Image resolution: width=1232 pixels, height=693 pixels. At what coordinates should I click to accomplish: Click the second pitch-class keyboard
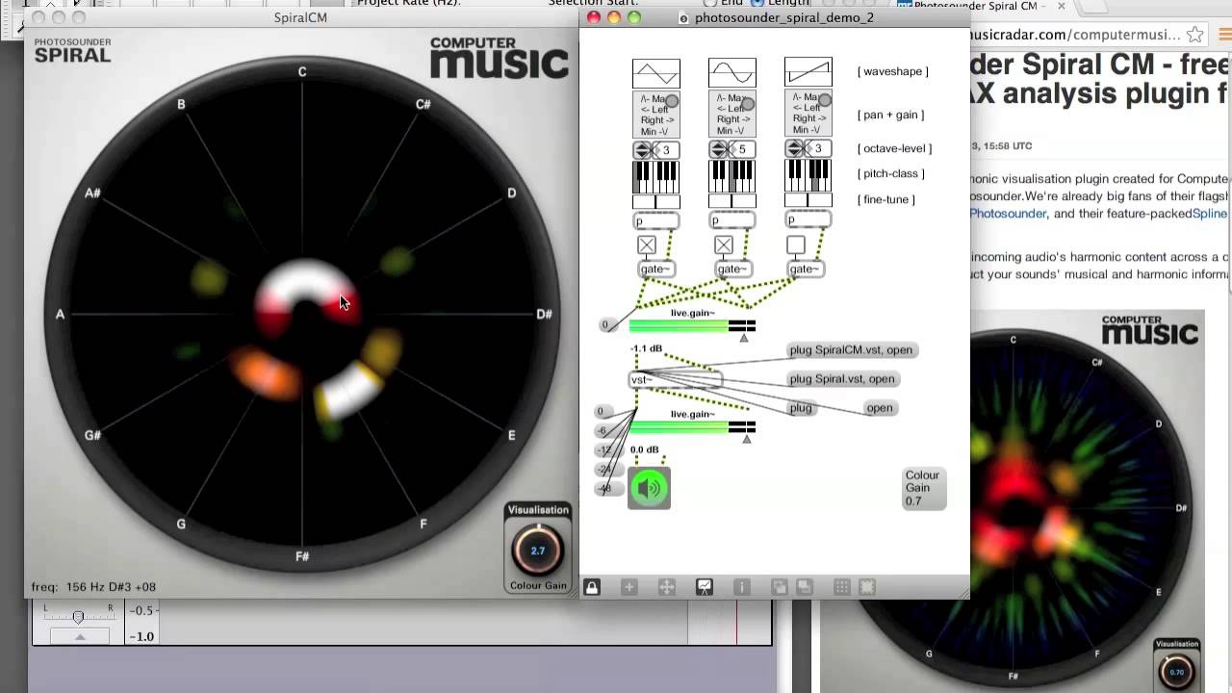tap(731, 176)
